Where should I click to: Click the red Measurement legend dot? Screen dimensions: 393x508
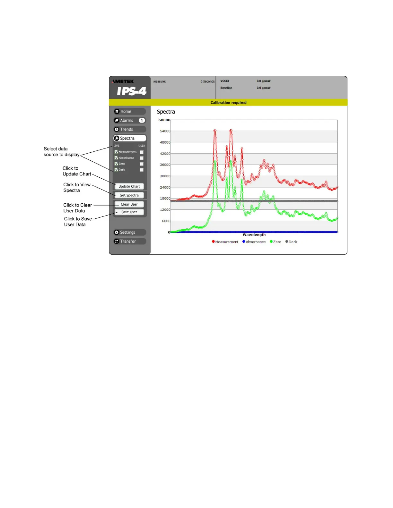[x=213, y=241]
